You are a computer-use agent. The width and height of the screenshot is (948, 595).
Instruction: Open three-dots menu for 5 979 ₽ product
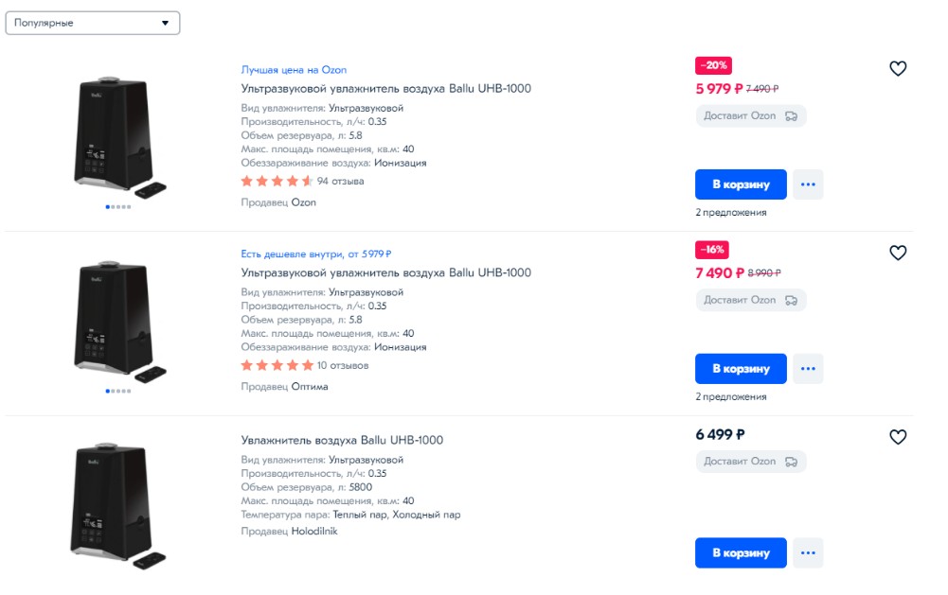808,184
